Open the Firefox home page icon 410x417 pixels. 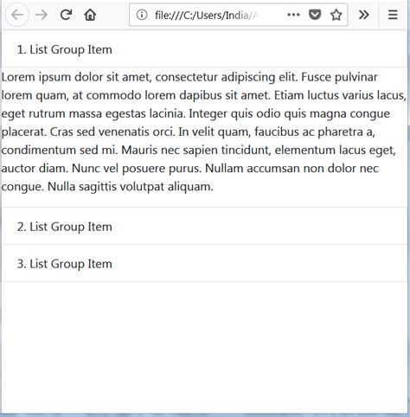pos(90,15)
